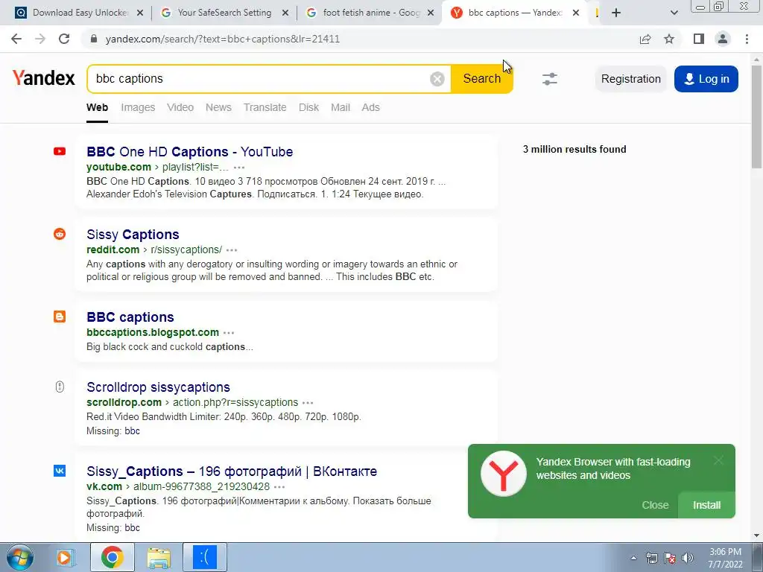Image resolution: width=763 pixels, height=572 pixels.
Task: Open a new browser tab
Action: 616,13
